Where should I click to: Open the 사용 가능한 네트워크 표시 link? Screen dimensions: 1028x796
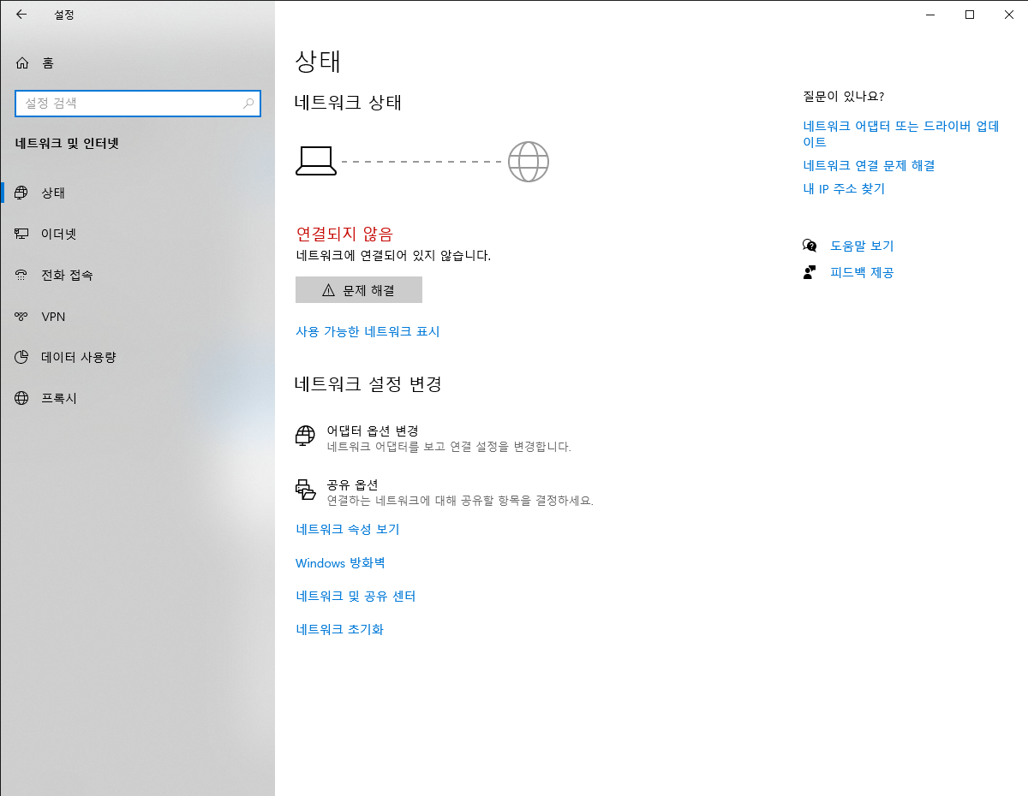click(x=367, y=331)
